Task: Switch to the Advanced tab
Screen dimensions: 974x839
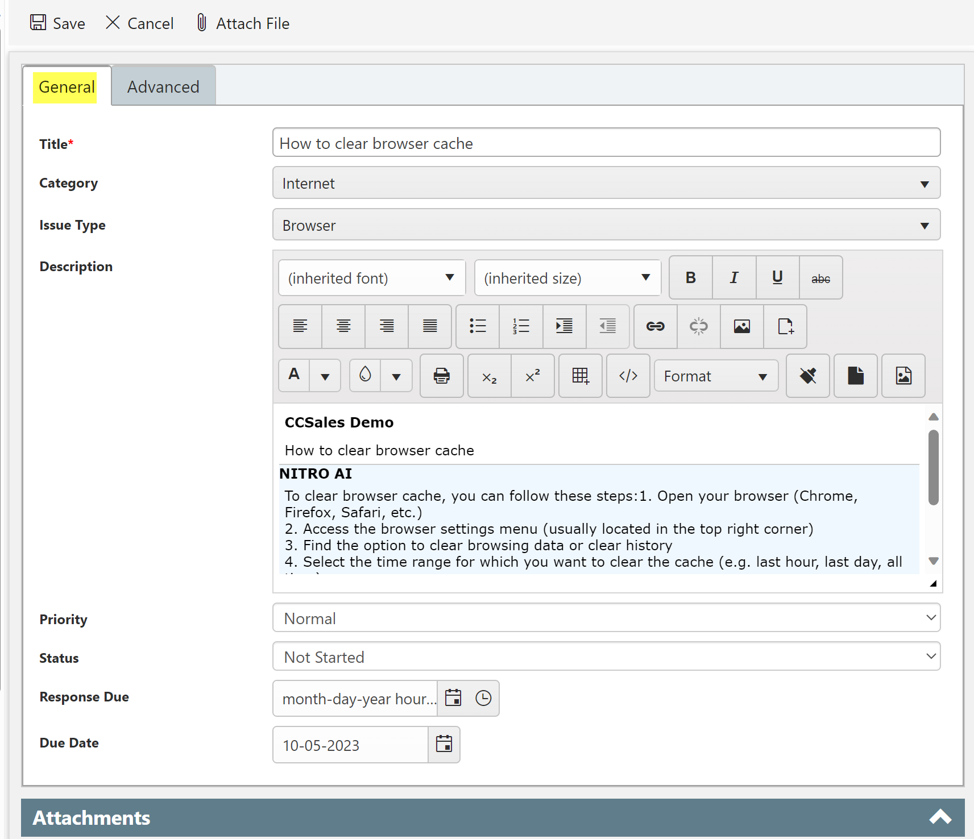Action: click(x=163, y=87)
